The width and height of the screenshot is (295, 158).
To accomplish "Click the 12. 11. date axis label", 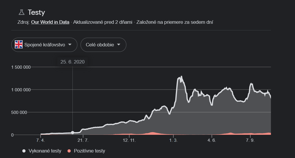I will click(129, 141).
